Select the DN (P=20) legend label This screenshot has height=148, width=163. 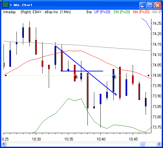click(x=122, y=12)
